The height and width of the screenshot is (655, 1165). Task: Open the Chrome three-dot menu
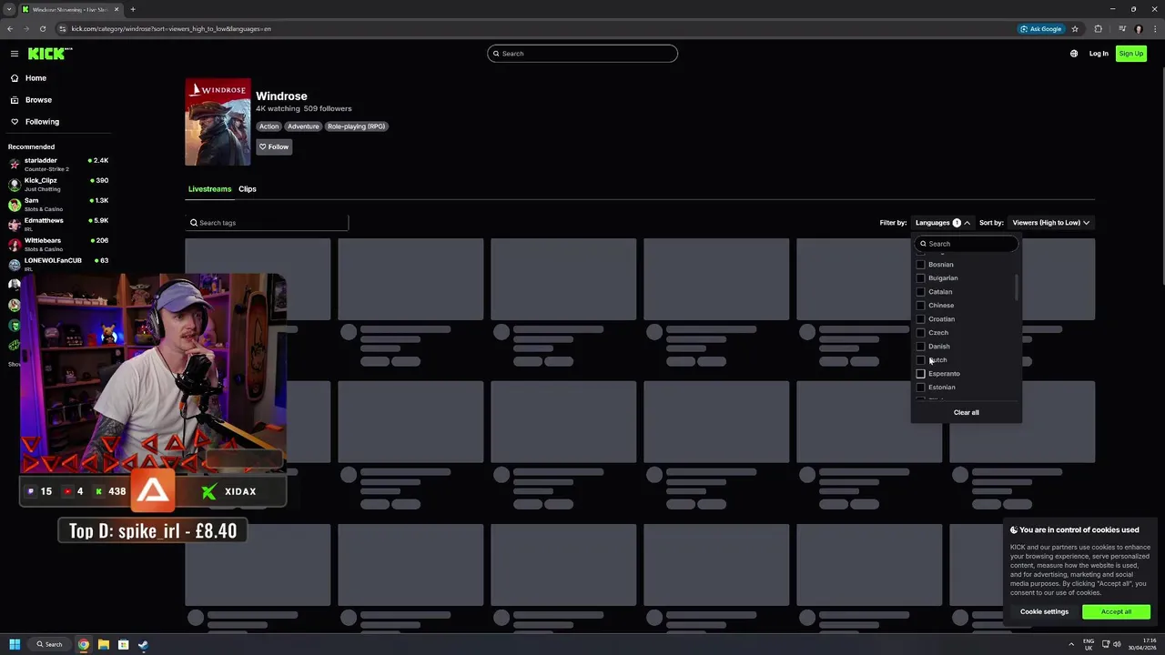click(1154, 28)
